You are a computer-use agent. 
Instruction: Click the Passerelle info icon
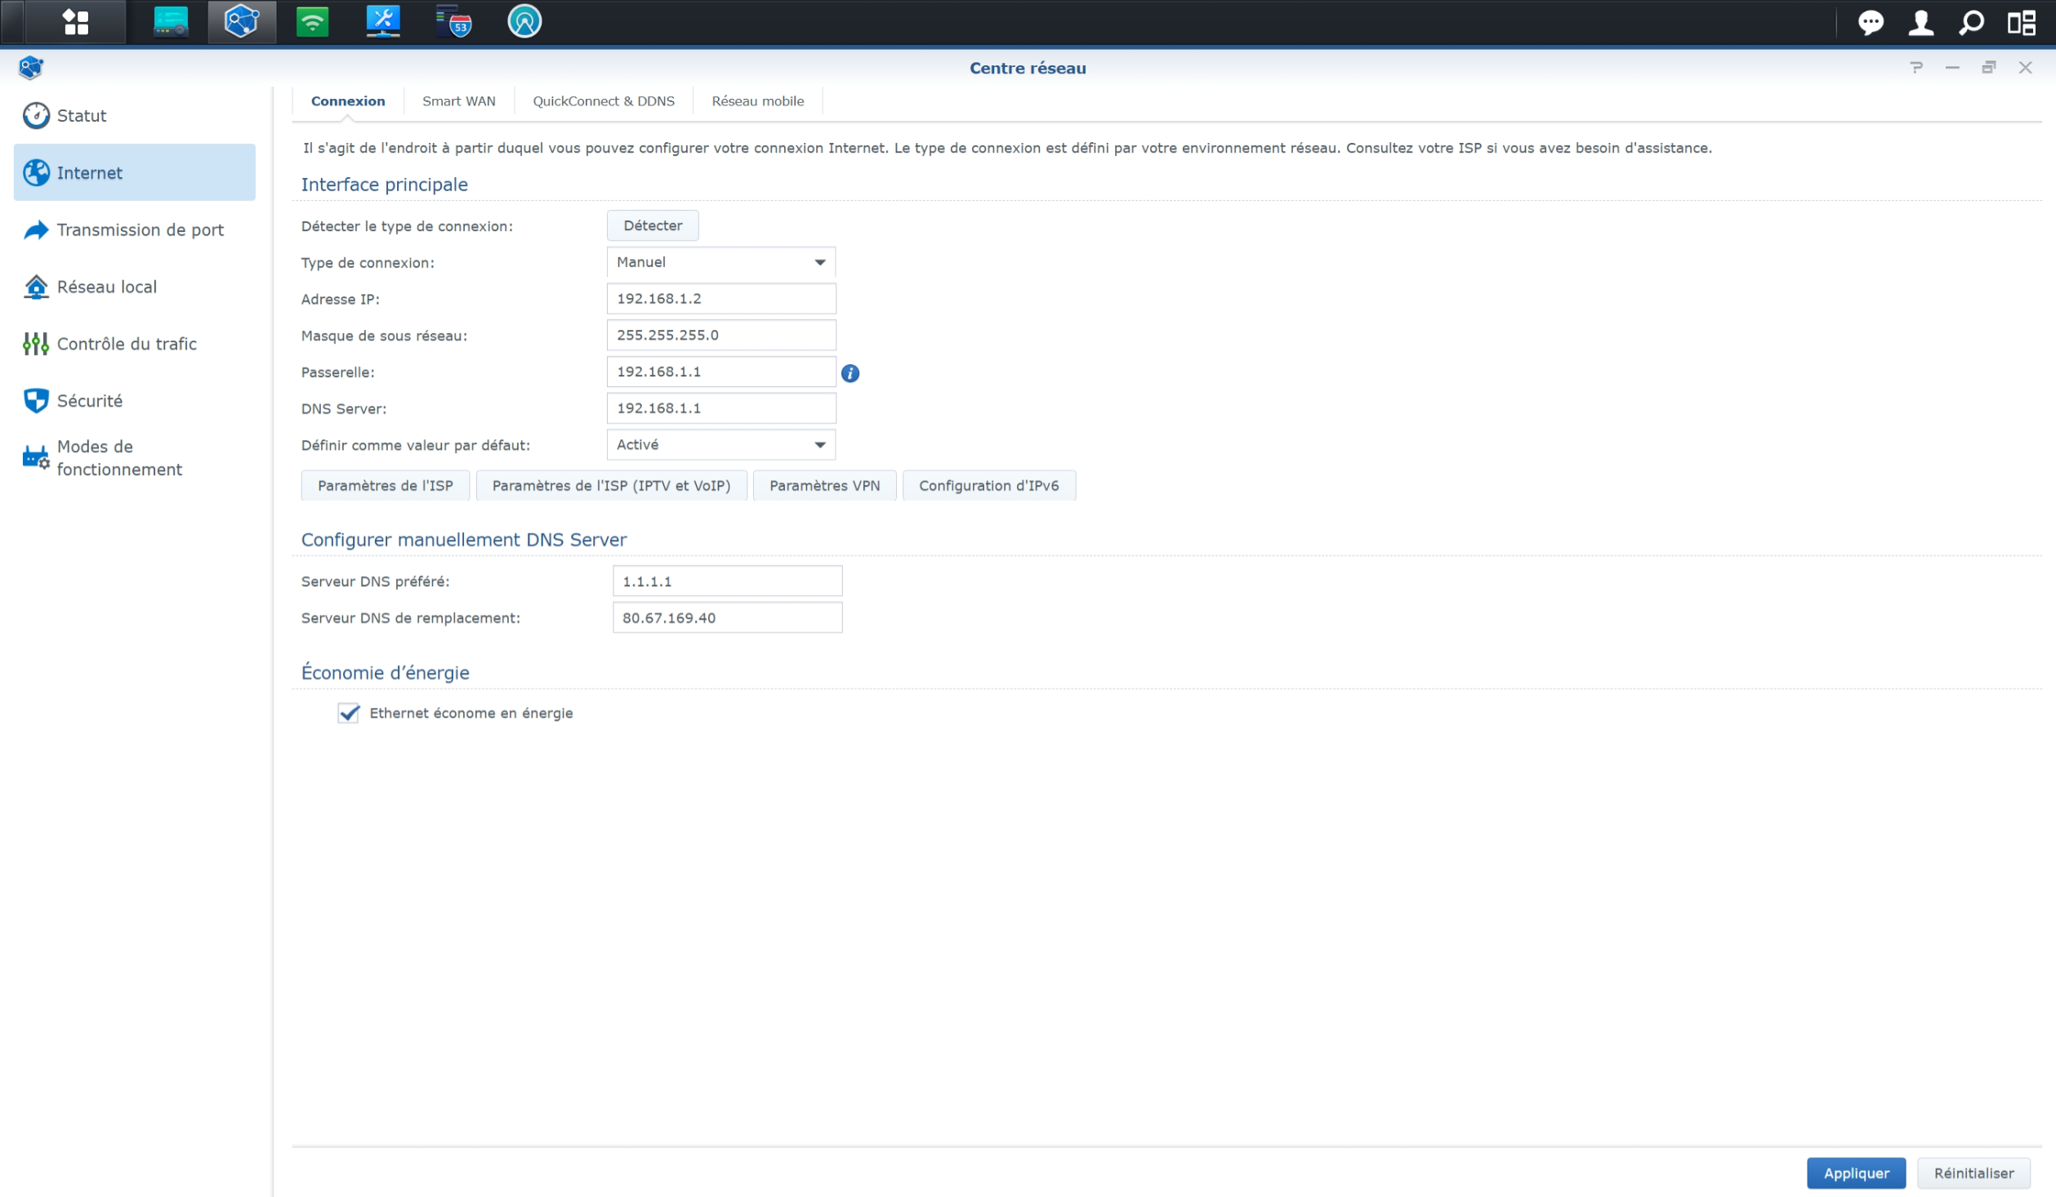[850, 373]
